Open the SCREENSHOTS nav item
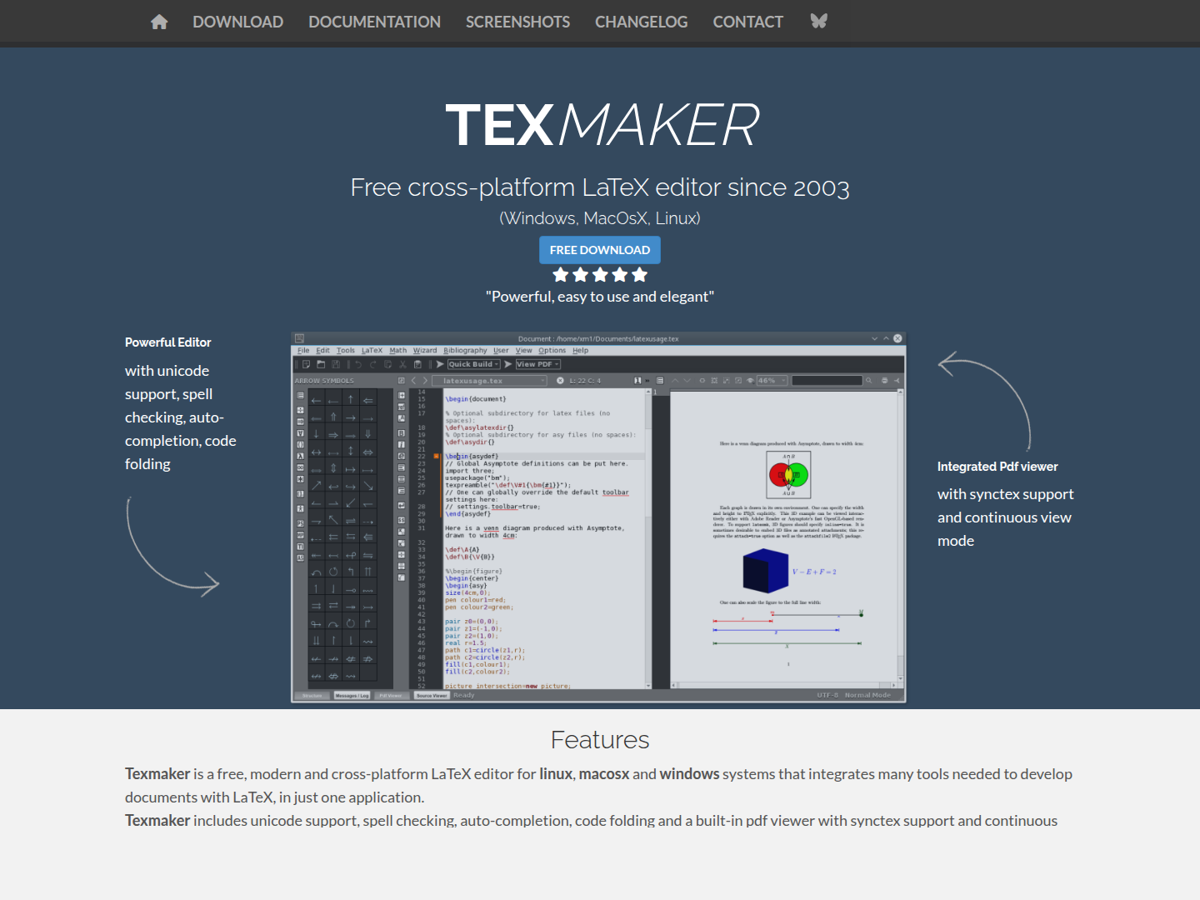Image resolution: width=1200 pixels, height=900 pixels. coord(517,22)
